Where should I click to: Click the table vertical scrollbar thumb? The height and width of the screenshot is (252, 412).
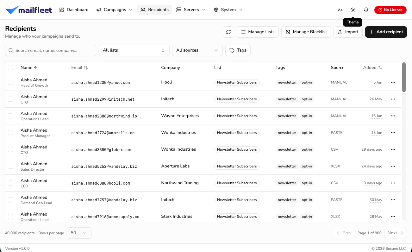tap(404, 77)
